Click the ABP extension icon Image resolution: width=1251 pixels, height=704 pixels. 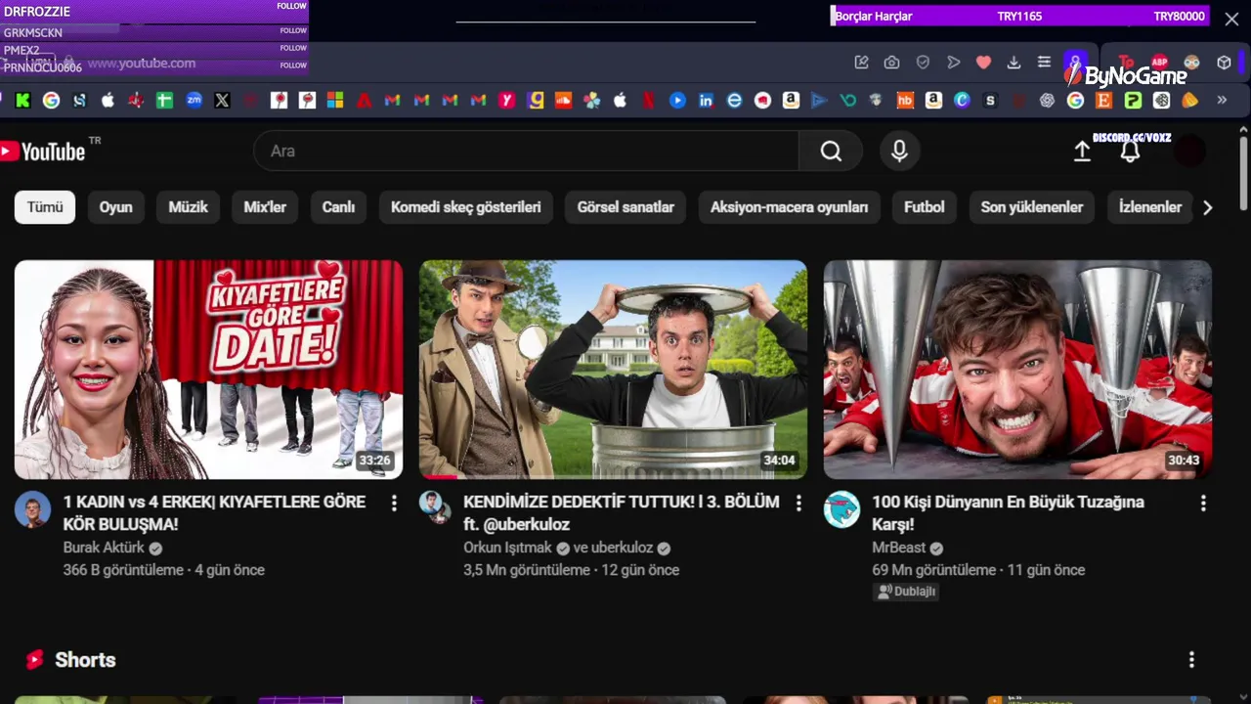(1160, 62)
